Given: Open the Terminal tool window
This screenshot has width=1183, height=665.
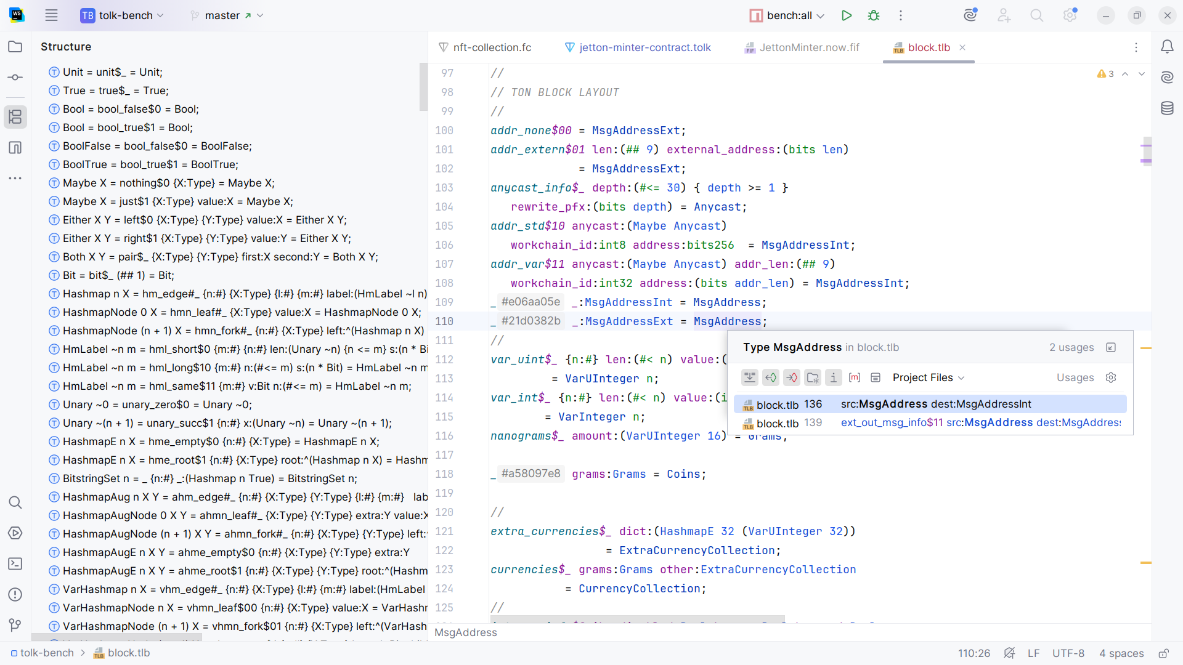Looking at the screenshot, I should (x=15, y=564).
